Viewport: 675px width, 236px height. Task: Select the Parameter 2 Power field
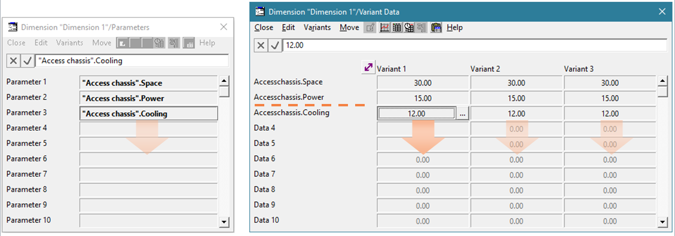point(148,99)
